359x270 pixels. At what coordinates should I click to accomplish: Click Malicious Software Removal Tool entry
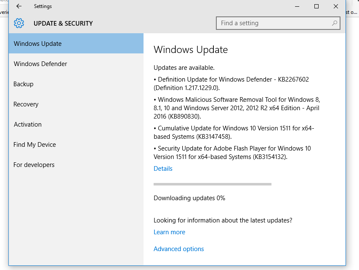[237, 108]
